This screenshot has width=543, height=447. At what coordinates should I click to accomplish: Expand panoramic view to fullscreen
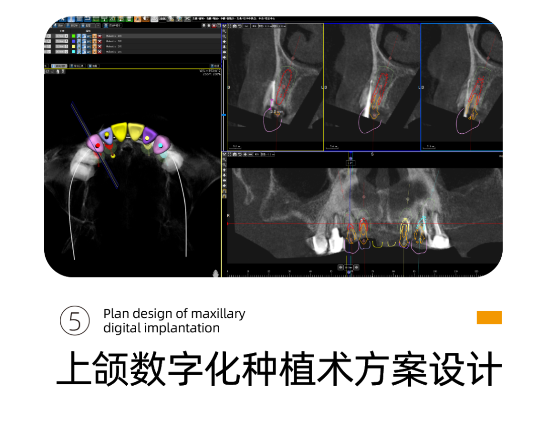[230, 154]
